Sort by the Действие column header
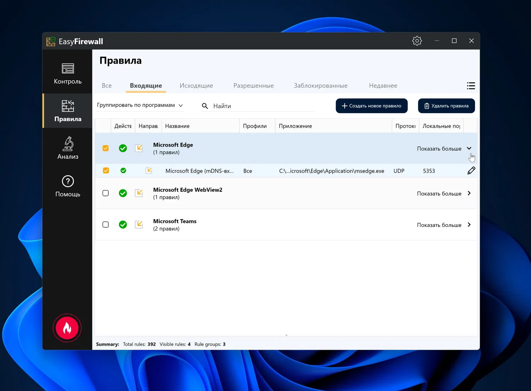 coord(123,126)
